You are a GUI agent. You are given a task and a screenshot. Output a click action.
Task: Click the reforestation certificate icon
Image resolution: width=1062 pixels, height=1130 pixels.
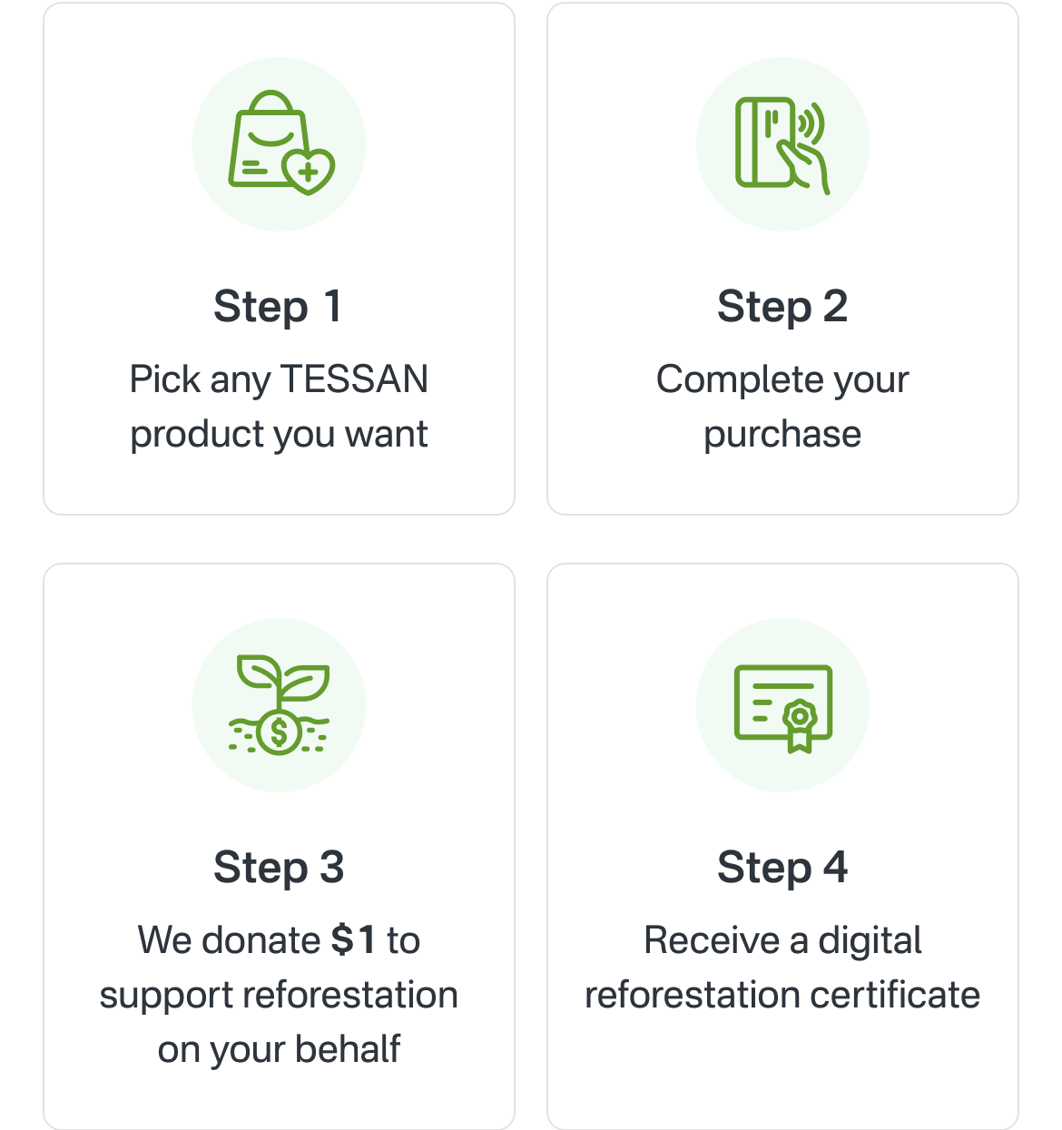tap(782, 704)
